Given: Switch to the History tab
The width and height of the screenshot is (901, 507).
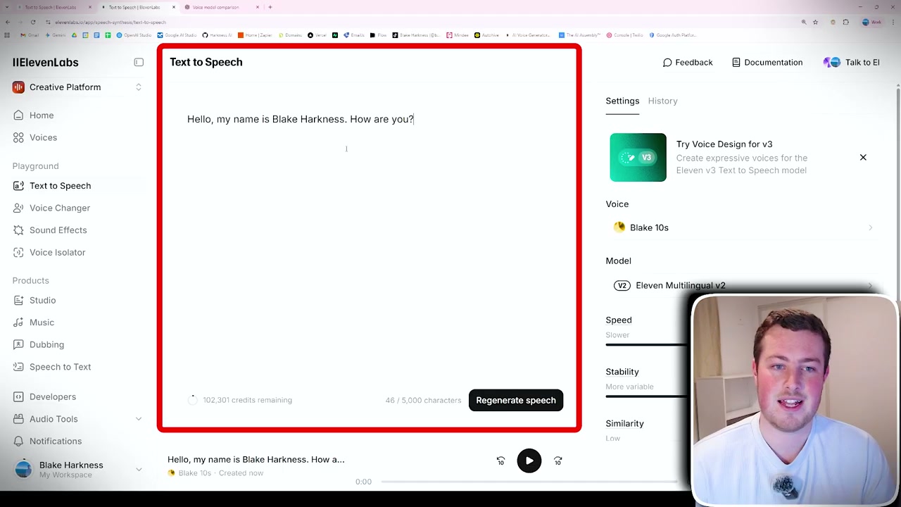Looking at the screenshot, I should click(662, 101).
